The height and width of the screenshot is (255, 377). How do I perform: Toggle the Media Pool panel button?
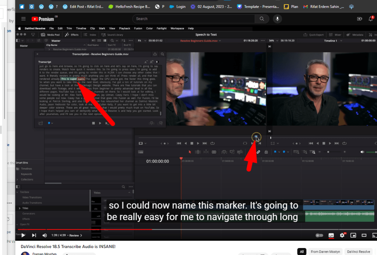(50, 35)
